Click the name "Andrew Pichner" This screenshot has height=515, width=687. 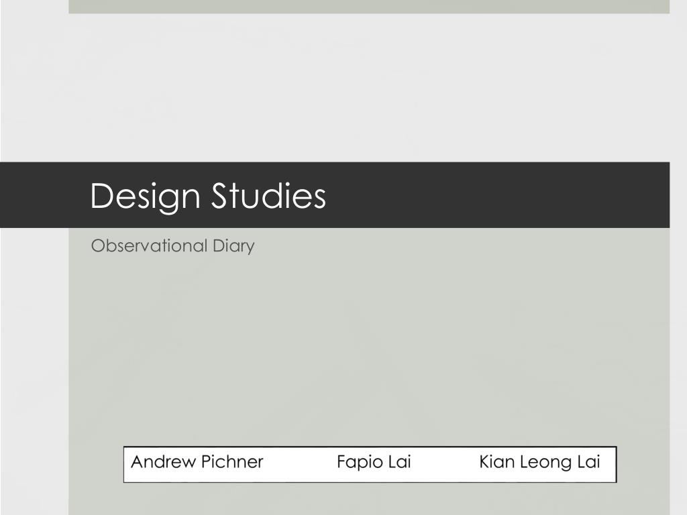197,462
